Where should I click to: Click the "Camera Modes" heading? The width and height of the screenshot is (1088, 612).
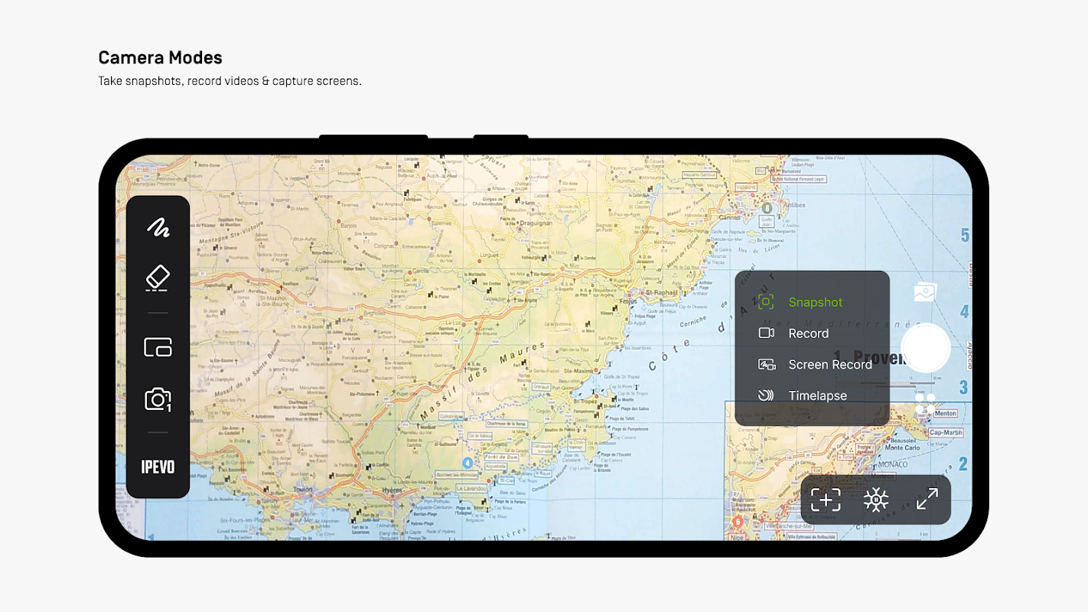click(x=160, y=57)
